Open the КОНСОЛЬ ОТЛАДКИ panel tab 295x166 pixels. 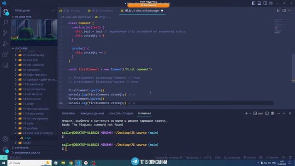[x=121, y=113]
